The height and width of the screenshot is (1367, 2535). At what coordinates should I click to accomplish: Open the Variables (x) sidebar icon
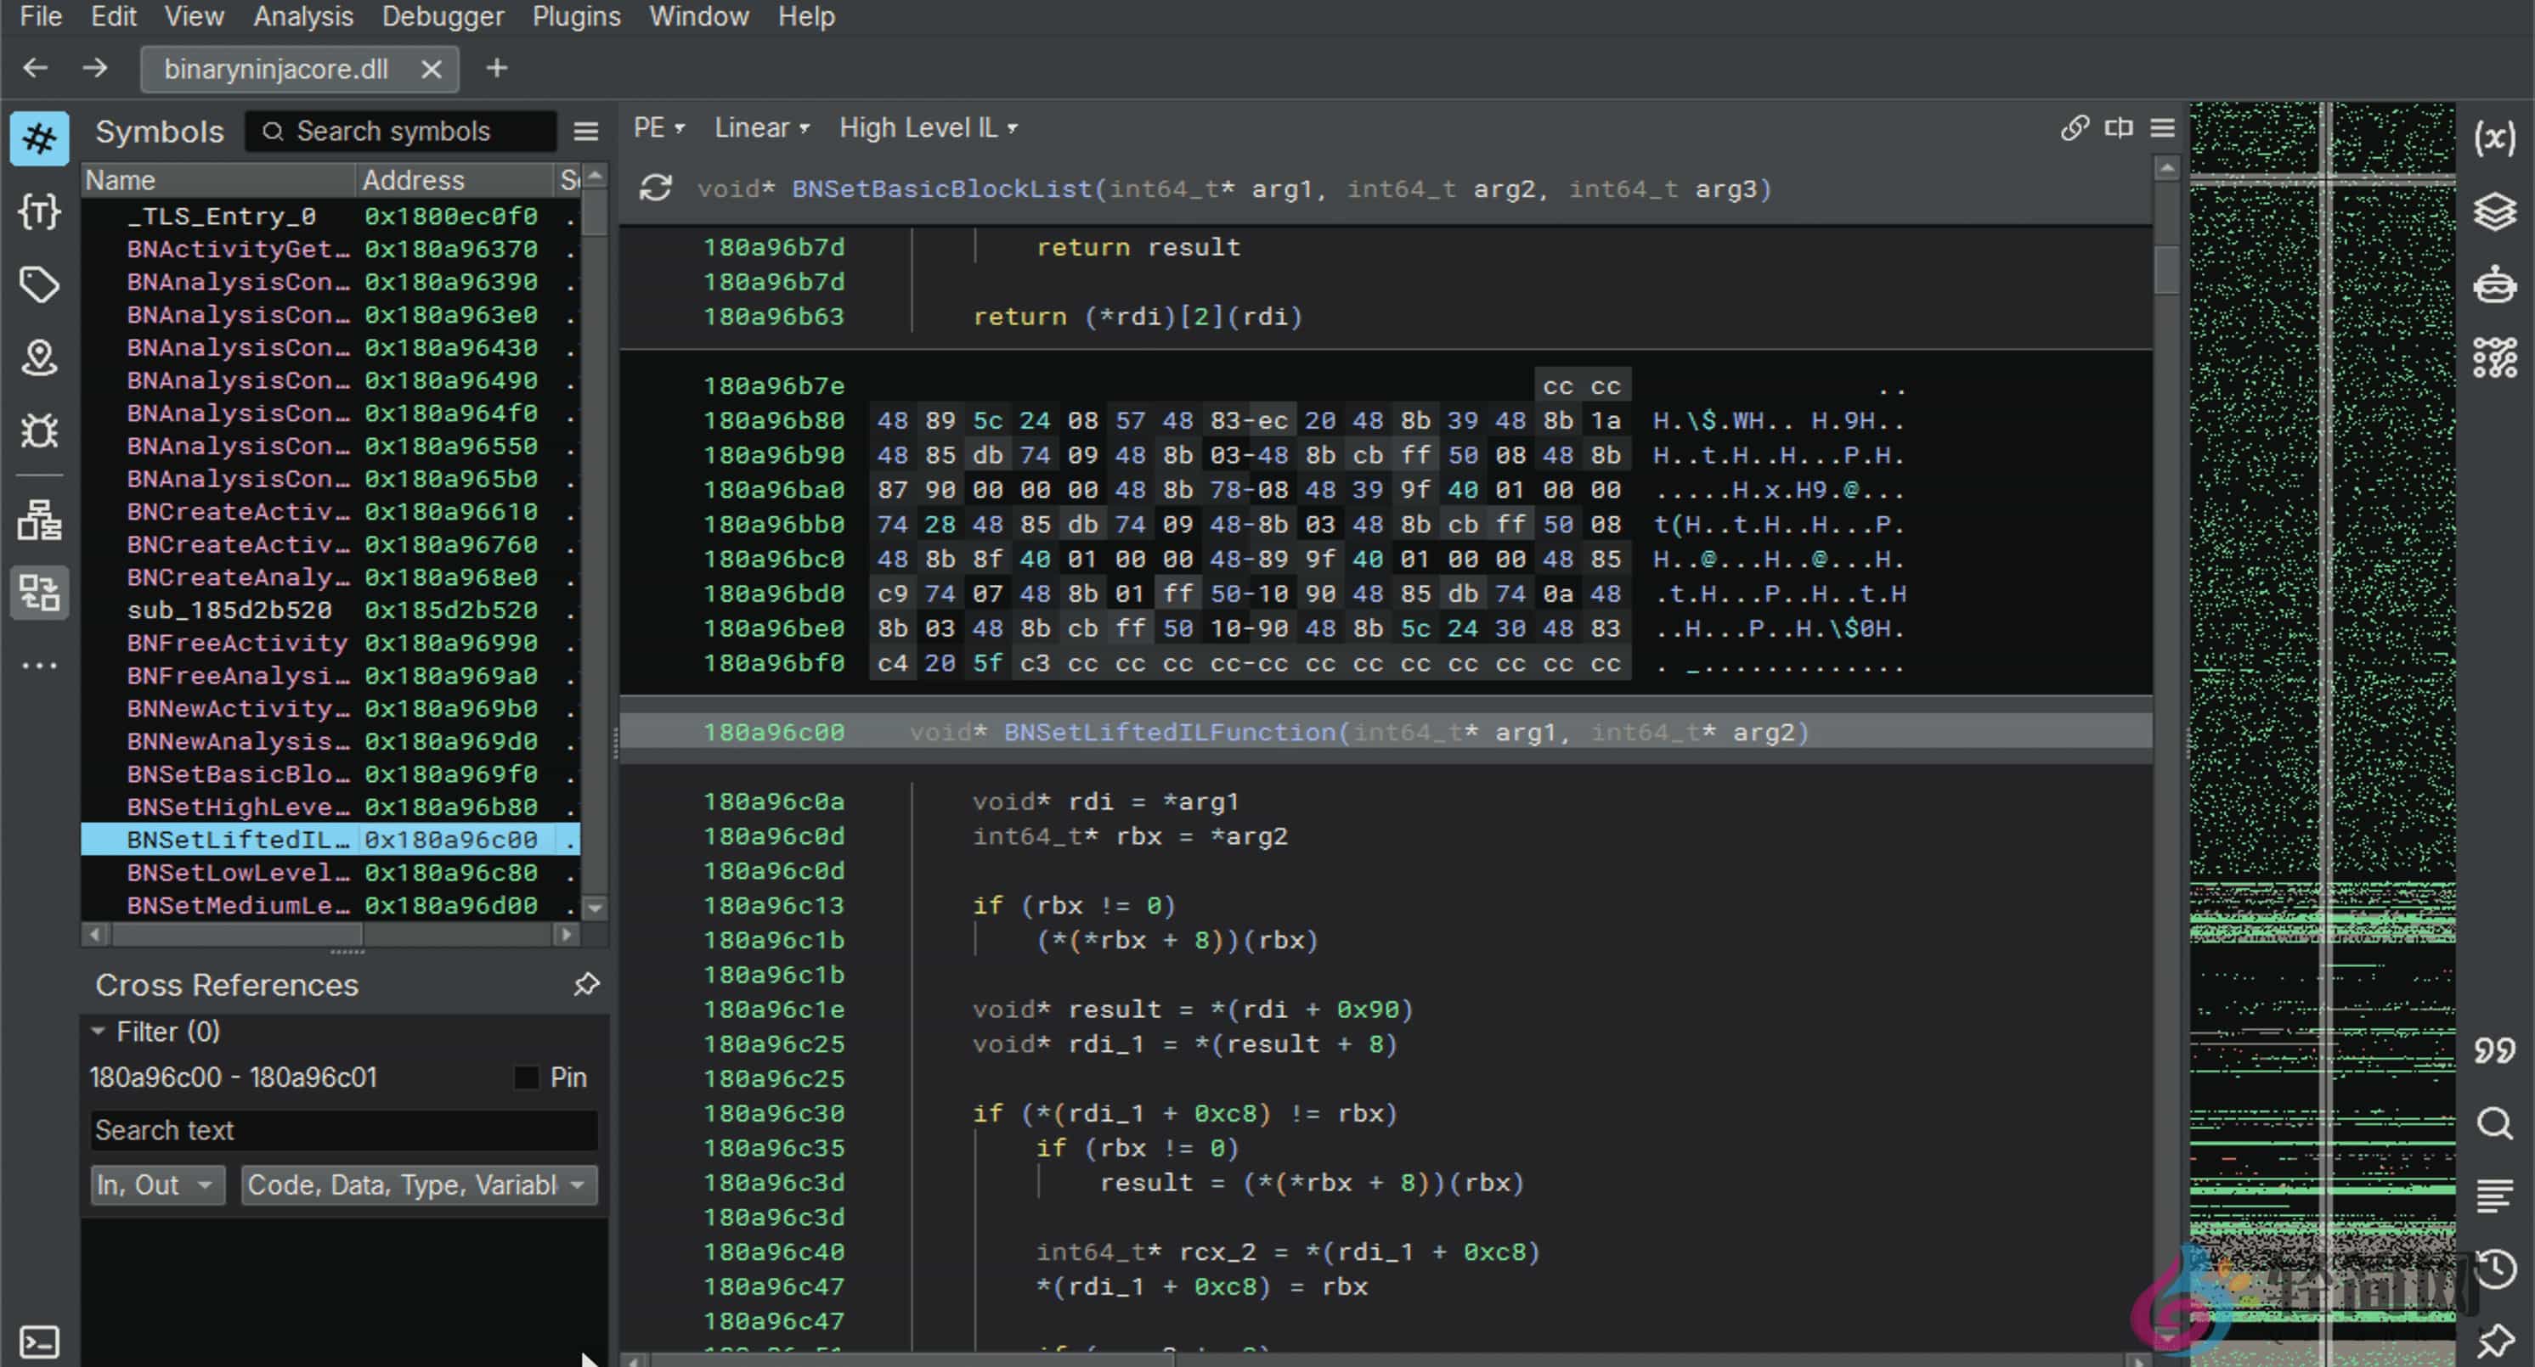pyautogui.click(x=2495, y=138)
